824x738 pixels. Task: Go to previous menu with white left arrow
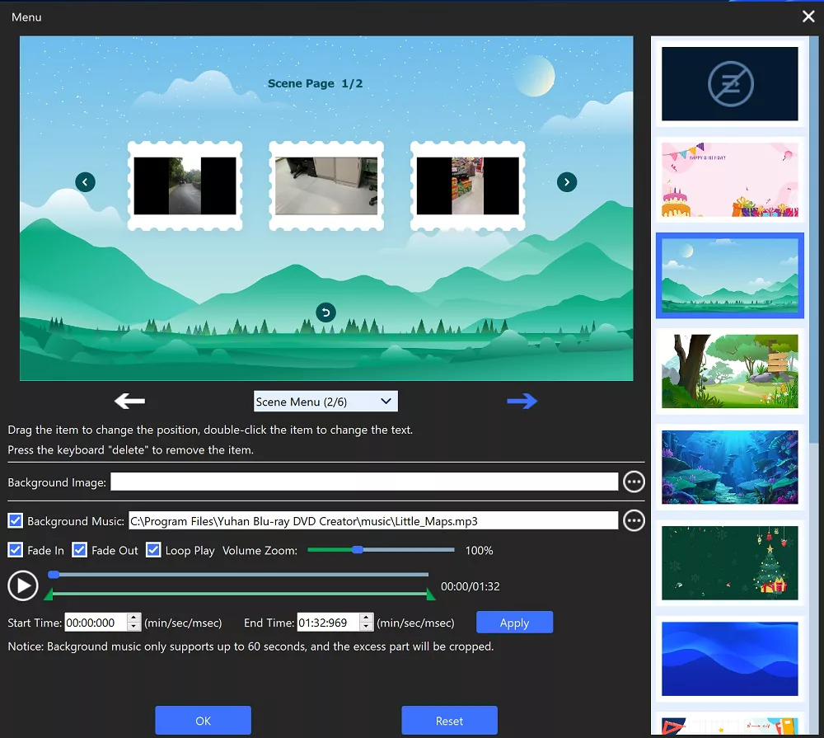[129, 402]
